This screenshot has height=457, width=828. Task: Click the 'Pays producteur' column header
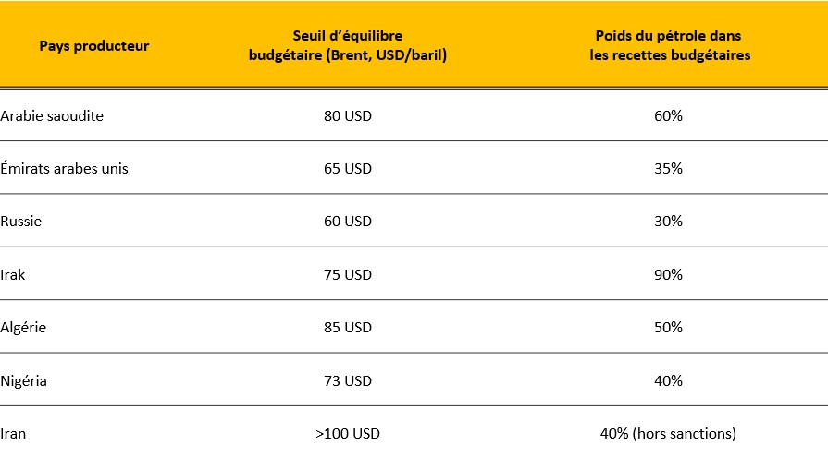coord(94,46)
